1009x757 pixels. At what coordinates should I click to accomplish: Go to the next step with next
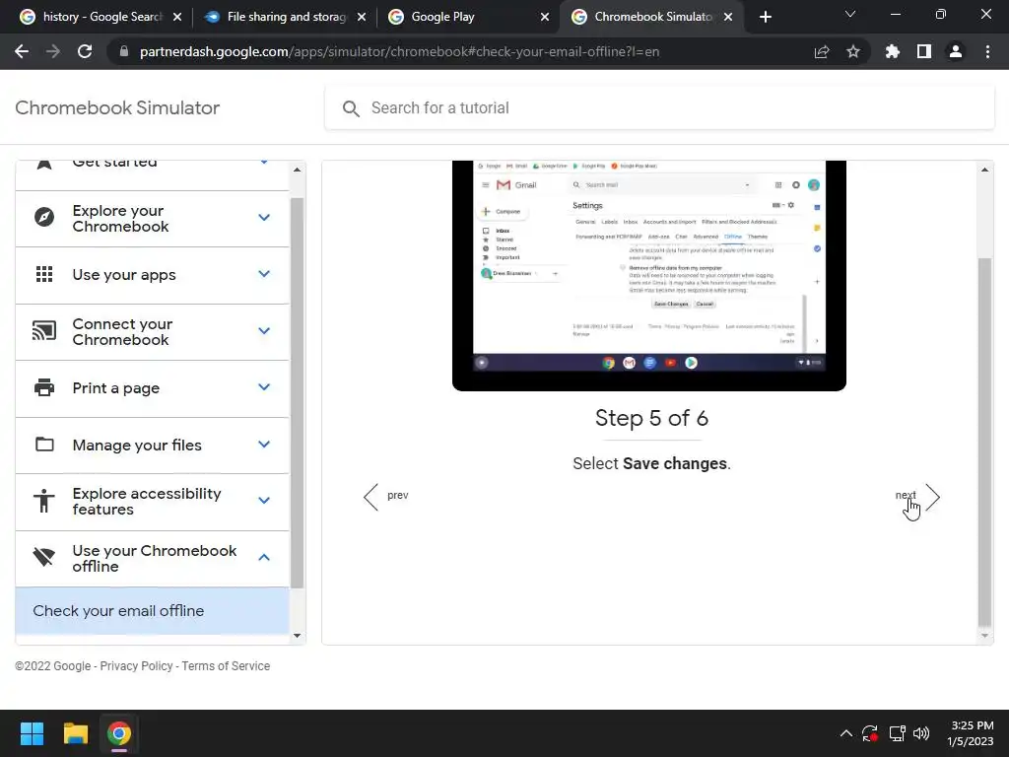point(917,497)
